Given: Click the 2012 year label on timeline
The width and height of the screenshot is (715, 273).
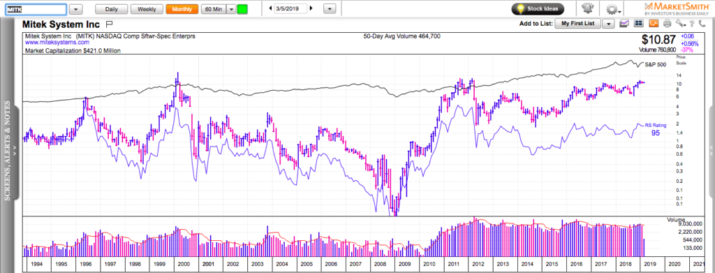Looking at the screenshot, I should (x=478, y=264).
